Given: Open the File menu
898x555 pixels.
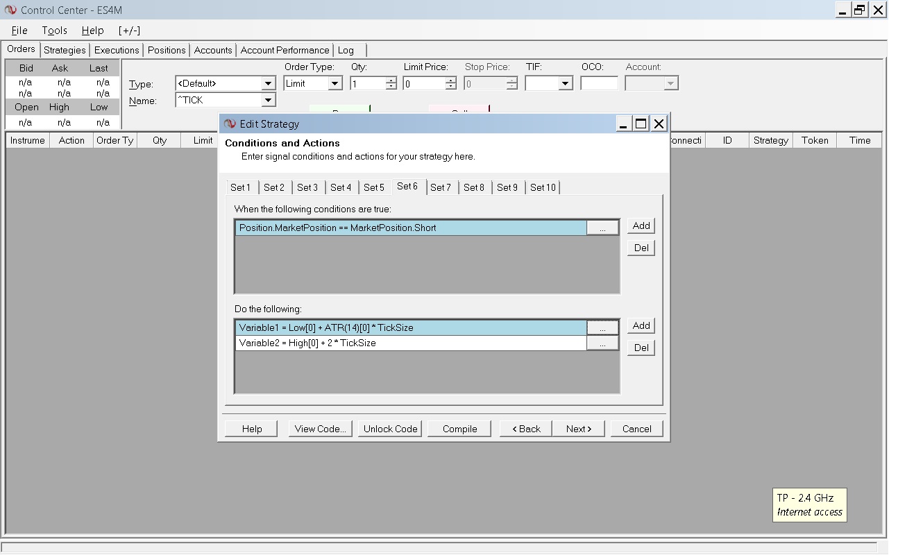Looking at the screenshot, I should coord(19,31).
